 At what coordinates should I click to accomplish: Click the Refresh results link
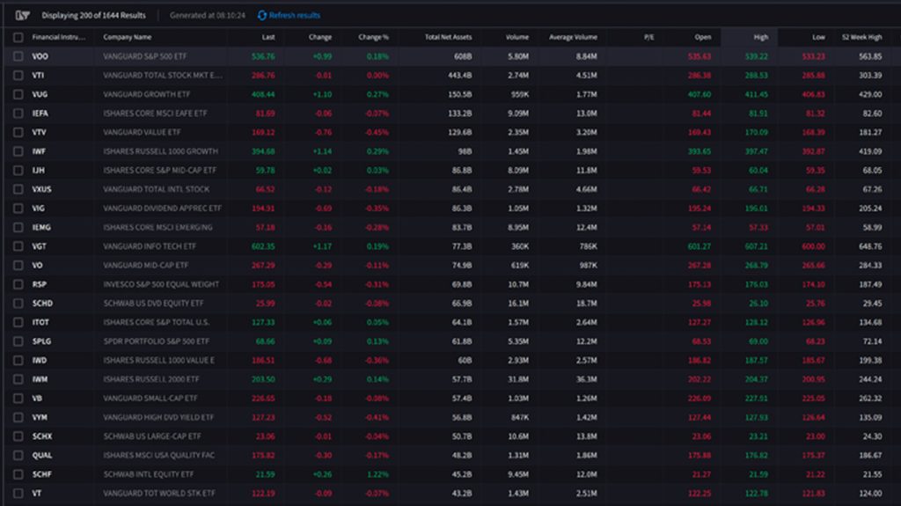(x=294, y=16)
